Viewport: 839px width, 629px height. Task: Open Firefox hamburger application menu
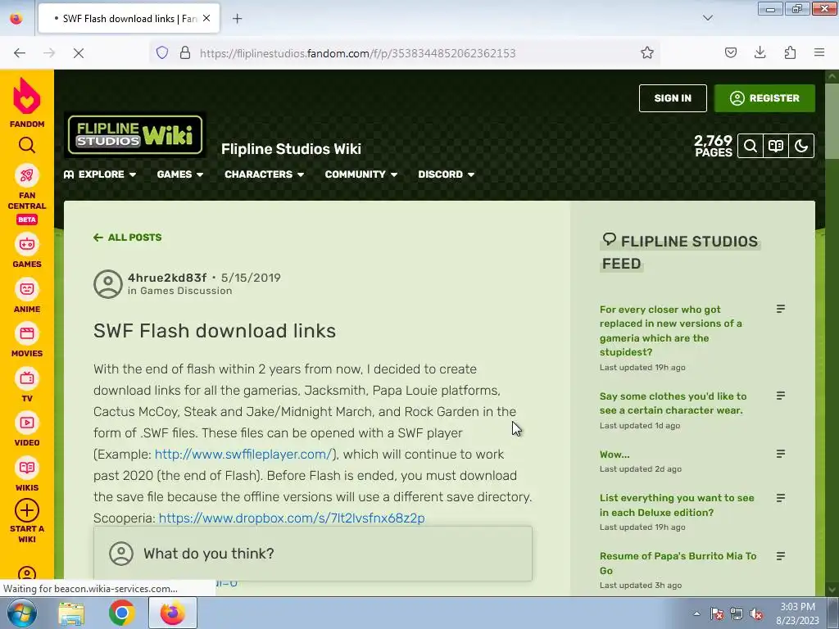click(x=819, y=52)
